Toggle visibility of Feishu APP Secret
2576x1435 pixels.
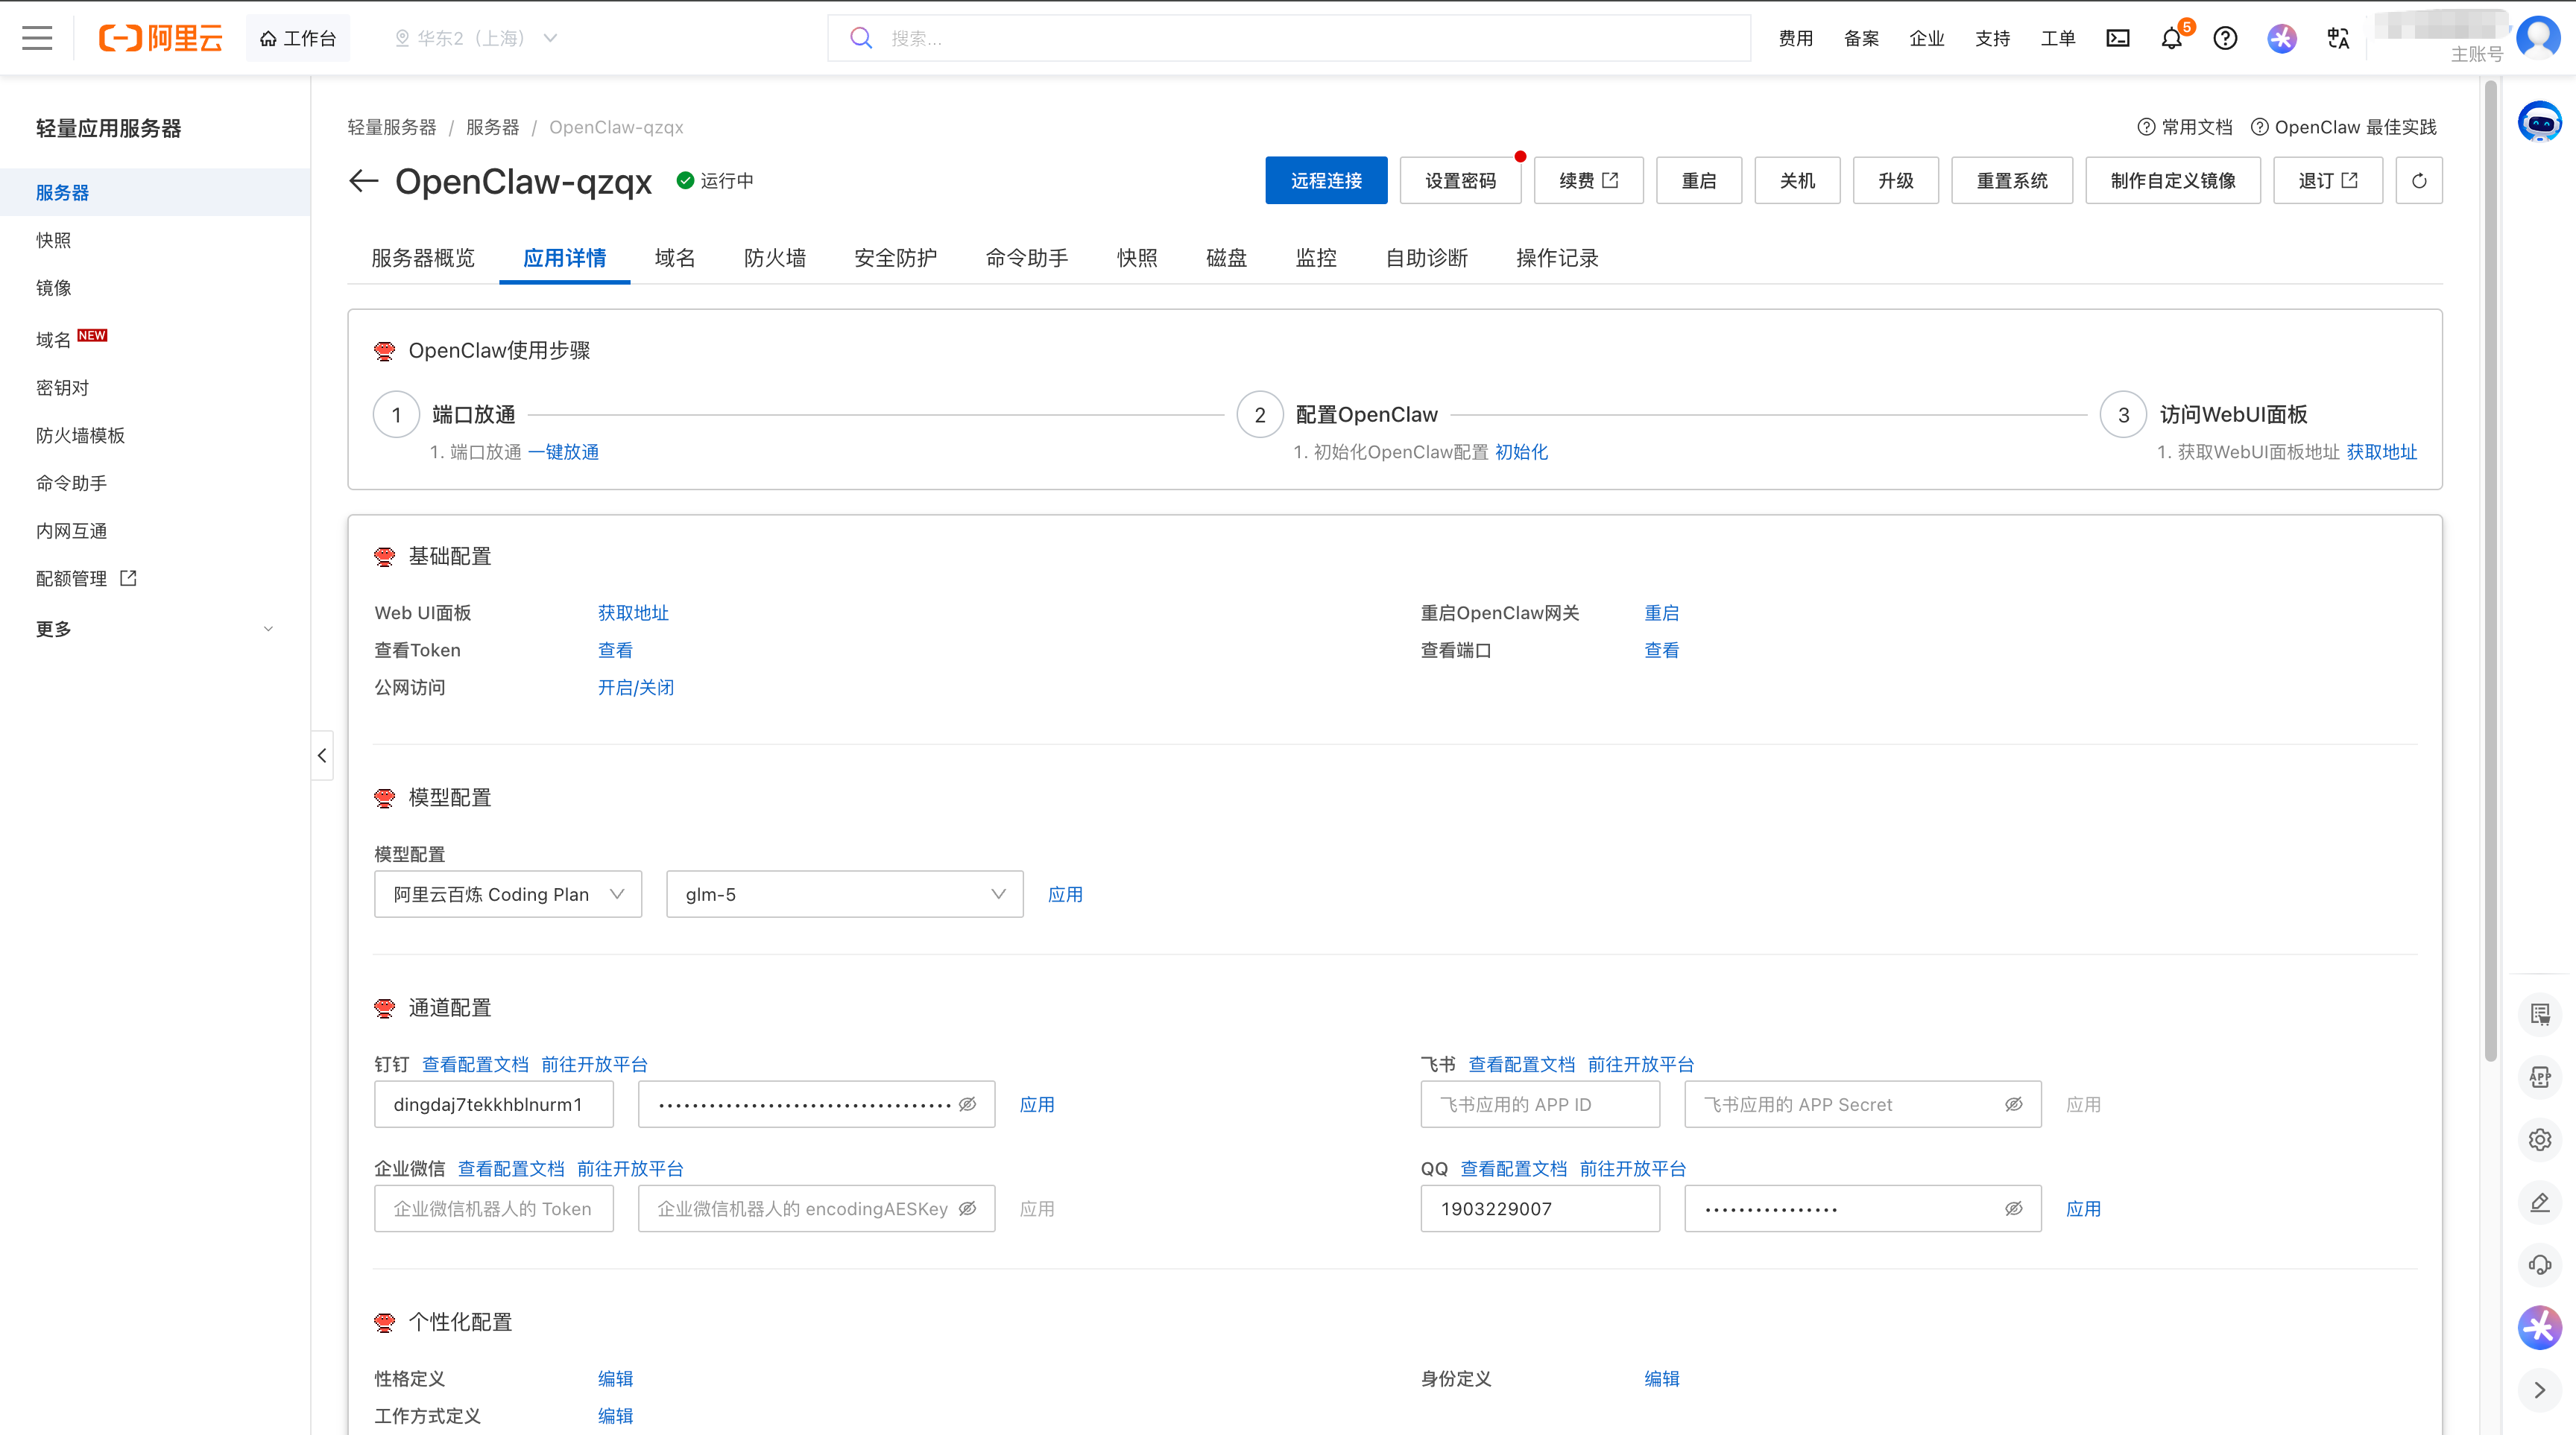tap(2013, 1104)
